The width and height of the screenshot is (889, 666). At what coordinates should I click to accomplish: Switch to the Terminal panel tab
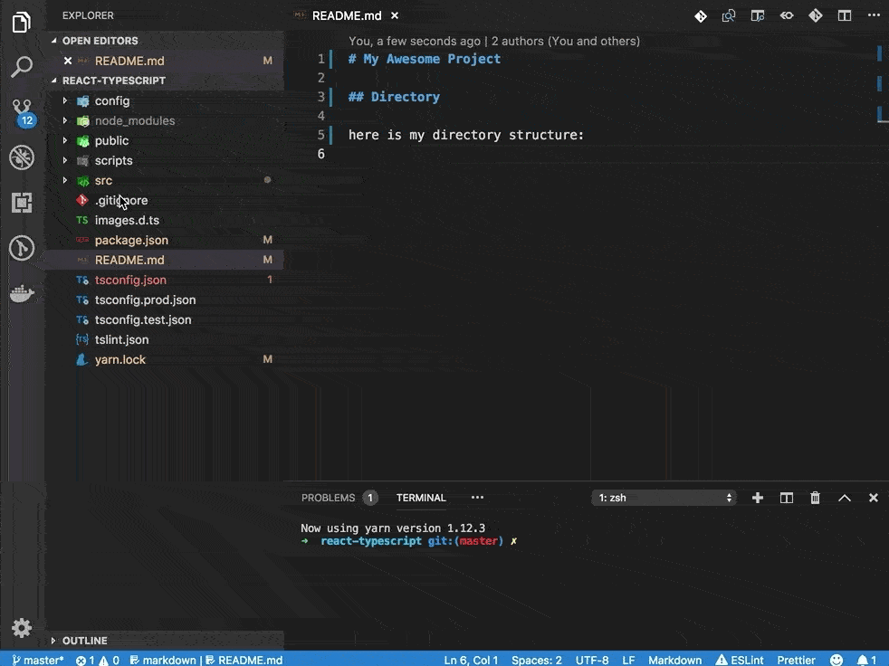click(421, 498)
